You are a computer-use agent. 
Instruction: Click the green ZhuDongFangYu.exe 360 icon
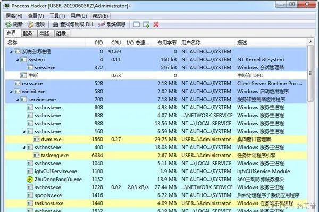pos(30,180)
